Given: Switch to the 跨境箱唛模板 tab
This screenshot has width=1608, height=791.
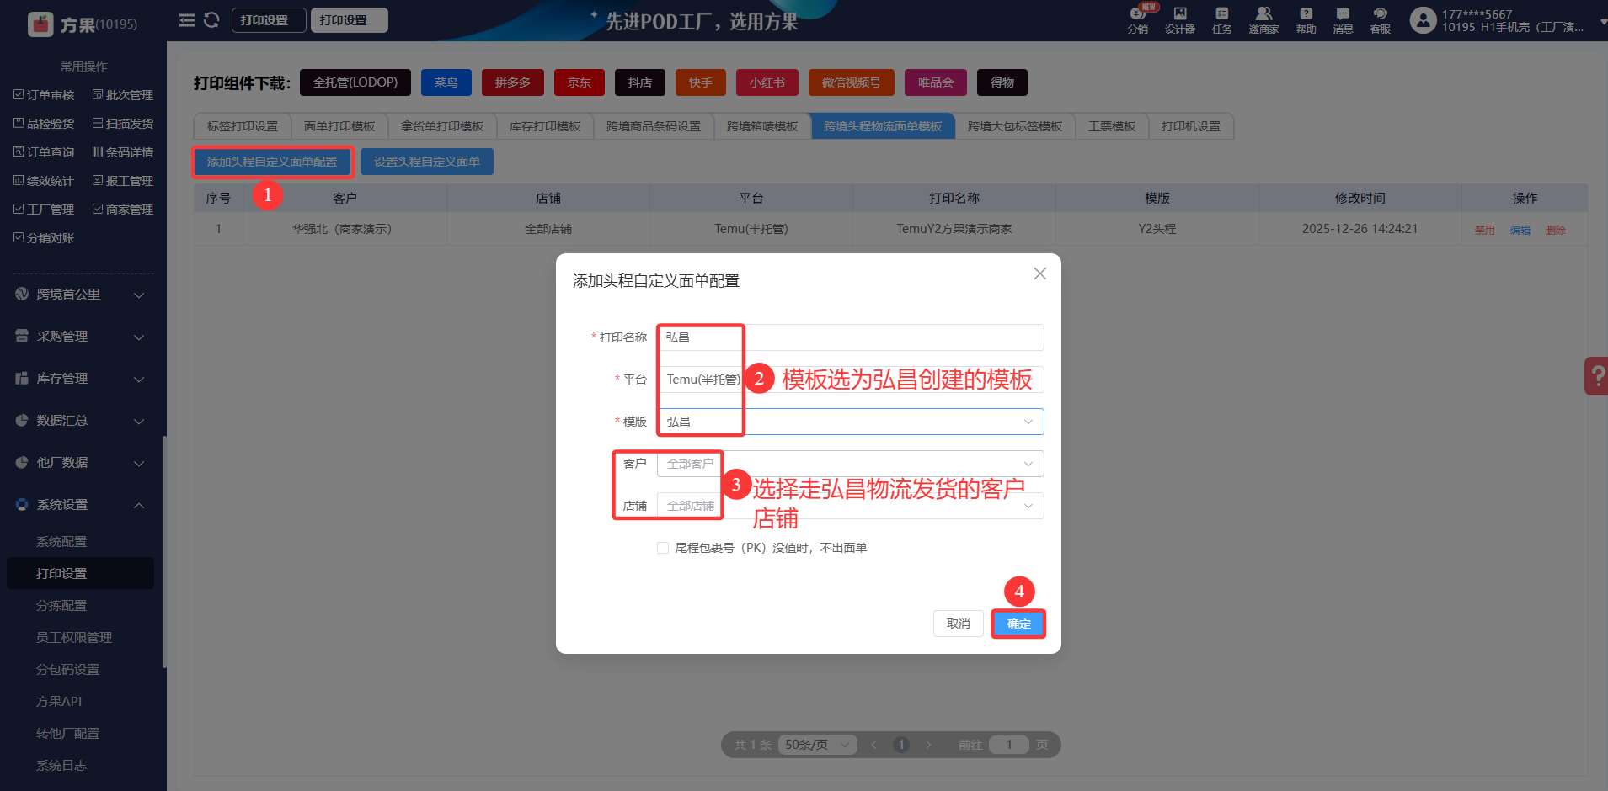Looking at the screenshot, I should [x=762, y=126].
